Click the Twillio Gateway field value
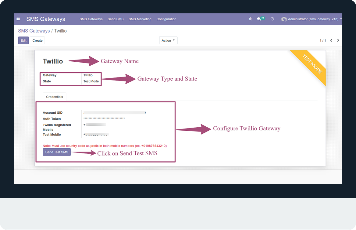This screenshot has width=356, height=230. tap(88, 75)
